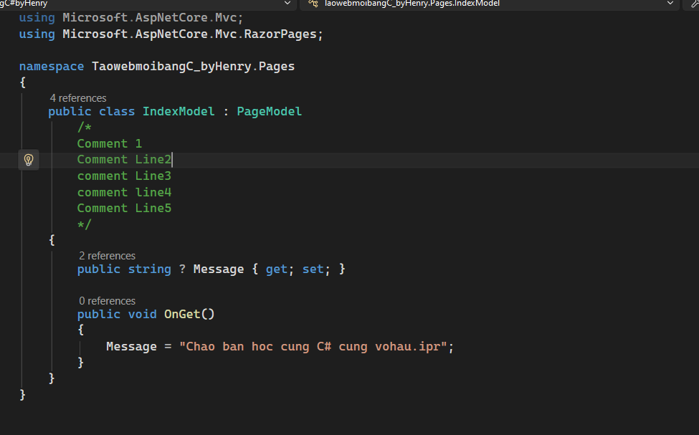Click the PageModel base class name
This screenshot has height=435, width=699.
pos(269,111)
